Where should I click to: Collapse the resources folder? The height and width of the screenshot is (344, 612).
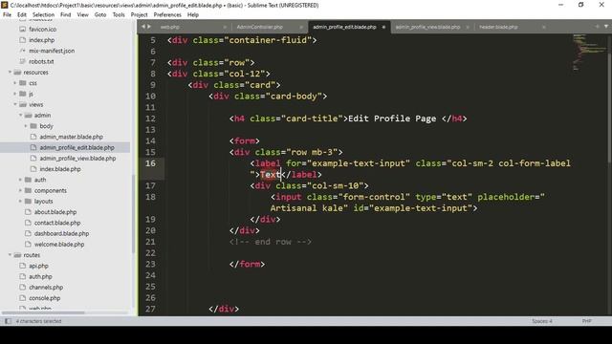(x=10, y=73)
